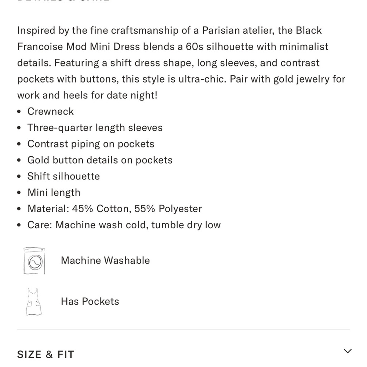Click the product description paragraph
Image resolution: width=367 pixels, height=367 pixels.
point(181,63)
